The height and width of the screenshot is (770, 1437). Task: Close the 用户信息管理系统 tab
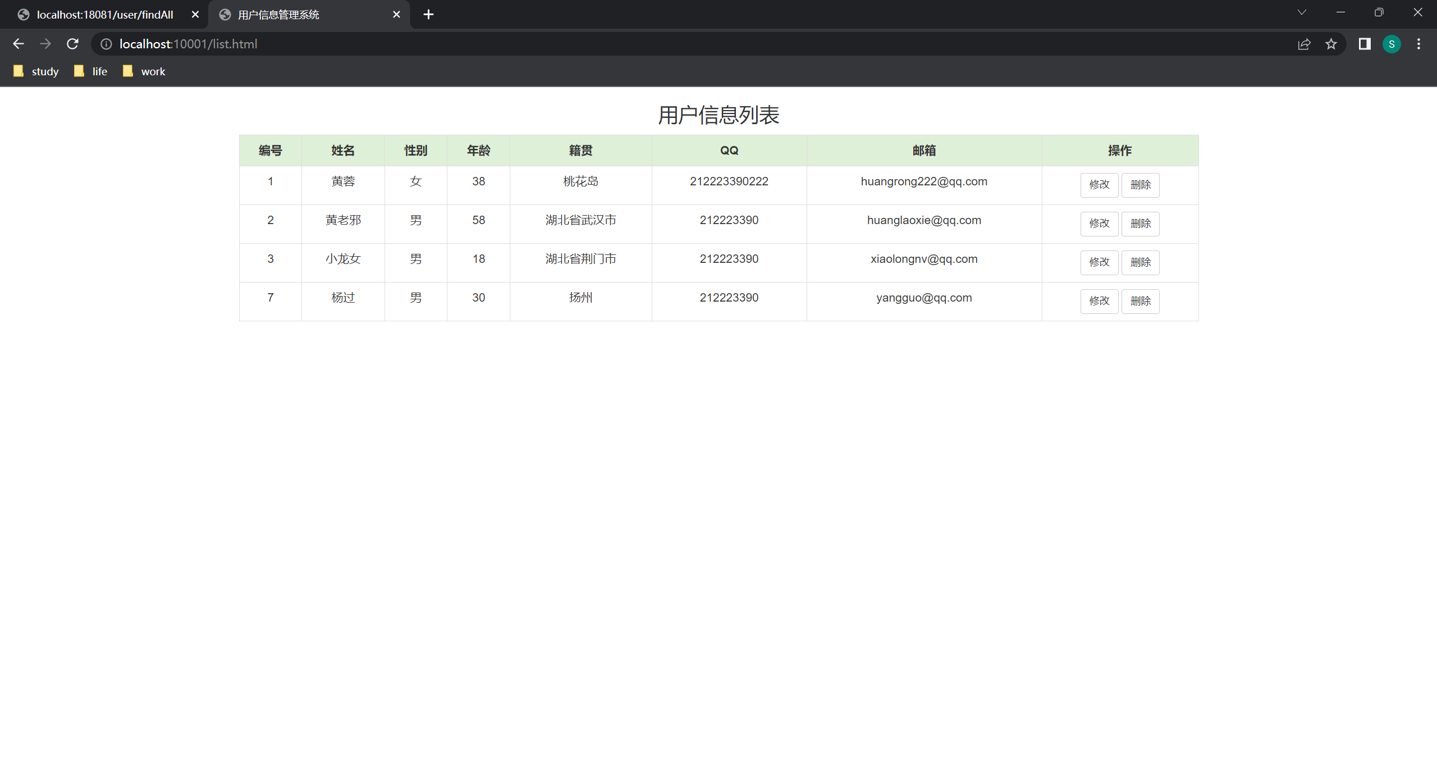396,15
